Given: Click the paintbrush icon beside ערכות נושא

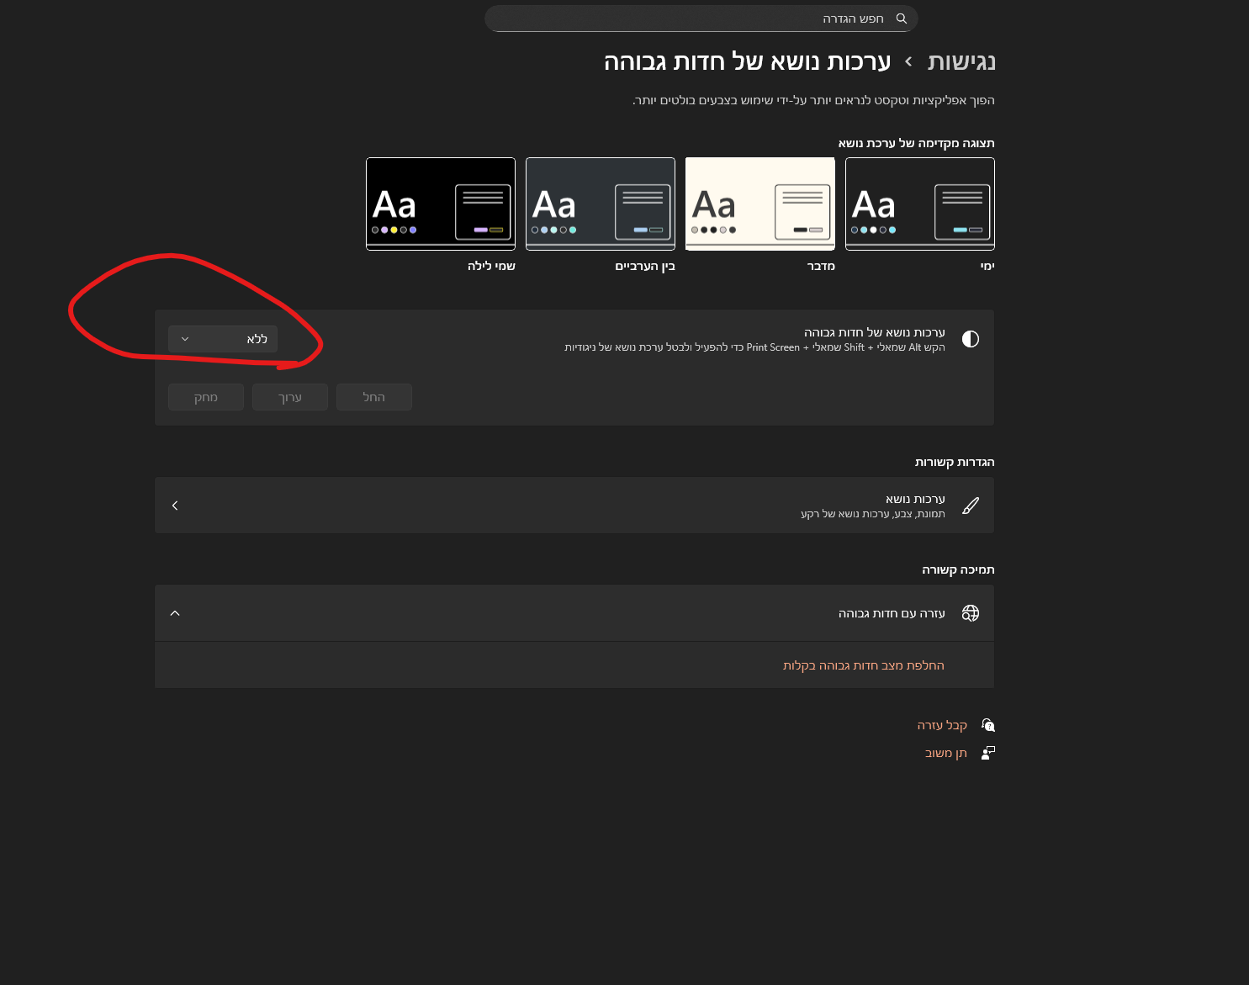Looking at the screenshot, I should (x=971, y=506).
